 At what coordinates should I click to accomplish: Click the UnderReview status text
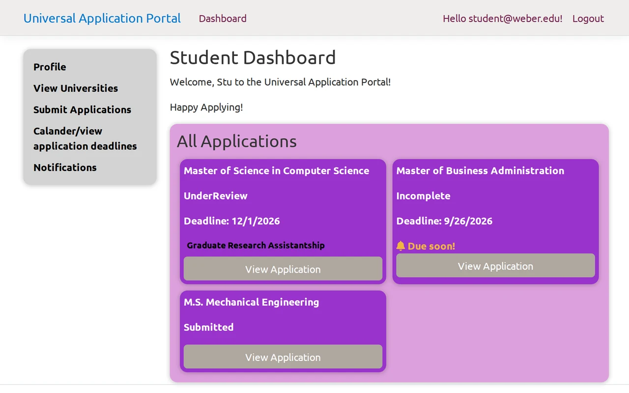tap(216, 196)
